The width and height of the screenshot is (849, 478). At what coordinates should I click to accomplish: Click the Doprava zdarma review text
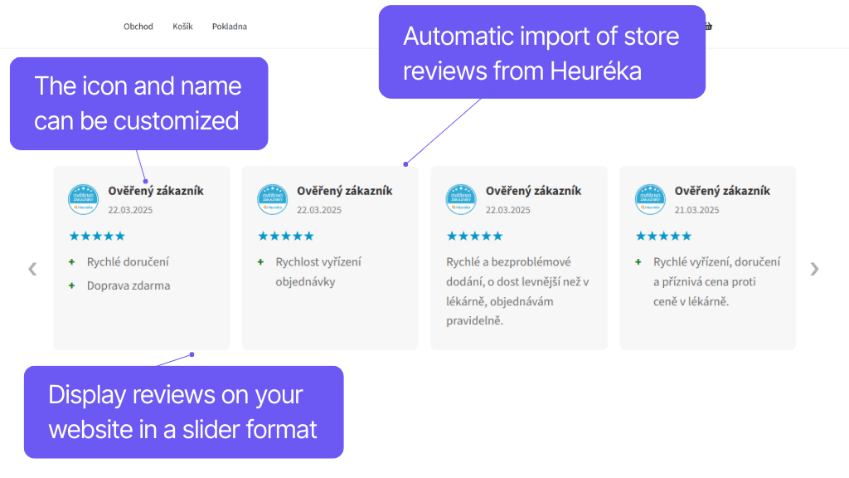pyautogui.click(x=129, y=285)
